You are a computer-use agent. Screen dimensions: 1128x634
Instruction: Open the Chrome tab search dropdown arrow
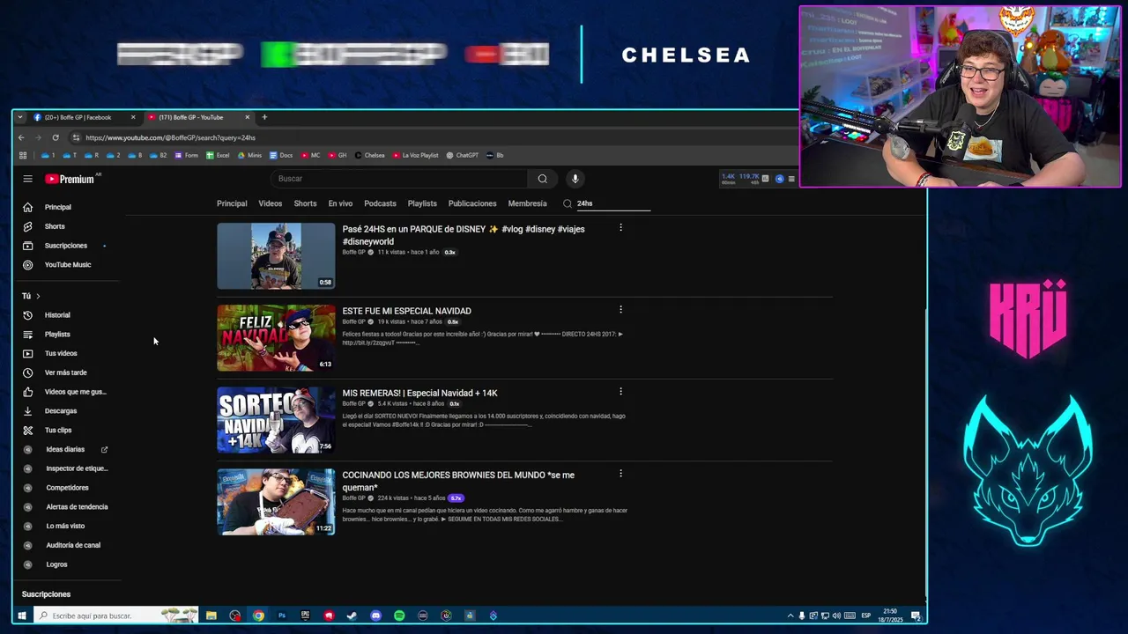coord(20,117)
